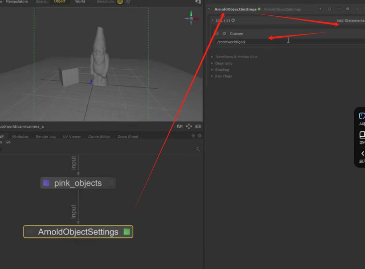Toggle the checkbox beside Custom statement
Viewport: 365px width, 269px height.
[217, 34]
